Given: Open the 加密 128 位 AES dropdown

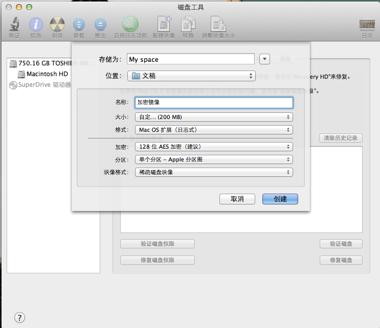Looking at the screenshot, I should (x=214, y=147).
